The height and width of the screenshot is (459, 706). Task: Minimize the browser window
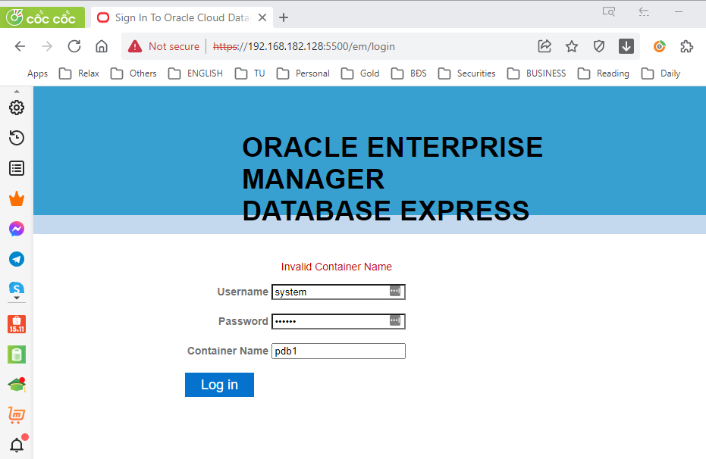679,11
